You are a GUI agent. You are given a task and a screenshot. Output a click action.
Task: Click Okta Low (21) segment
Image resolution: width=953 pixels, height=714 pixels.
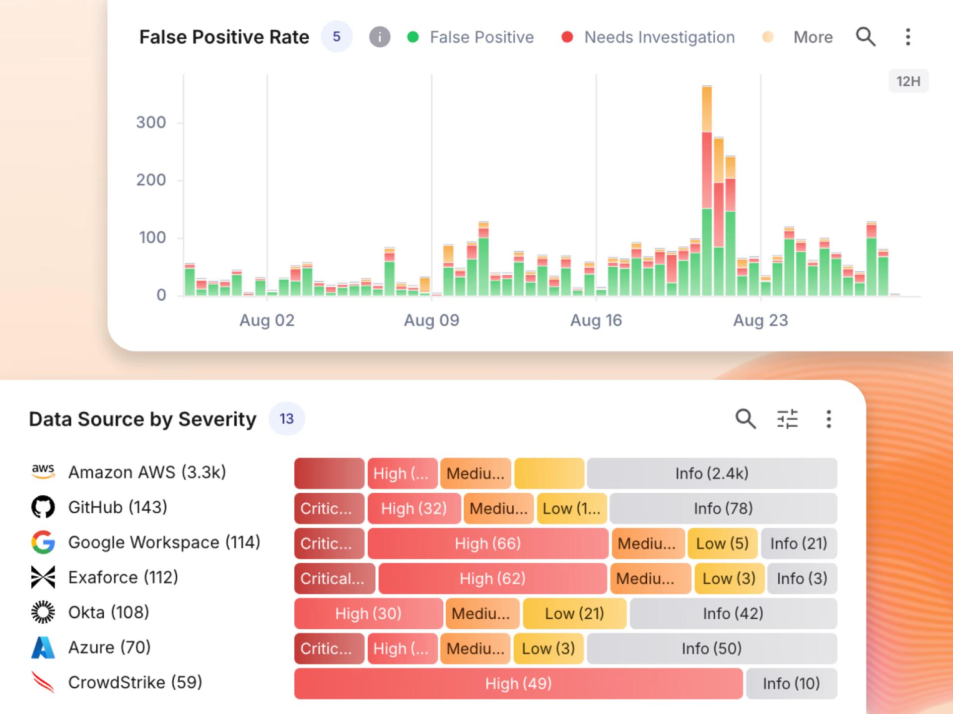(575, 613)
